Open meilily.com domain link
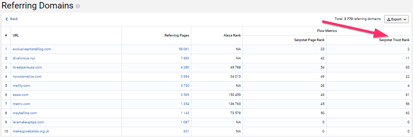The height and width of the screenshot is (137, 413). tap(21, 86)
